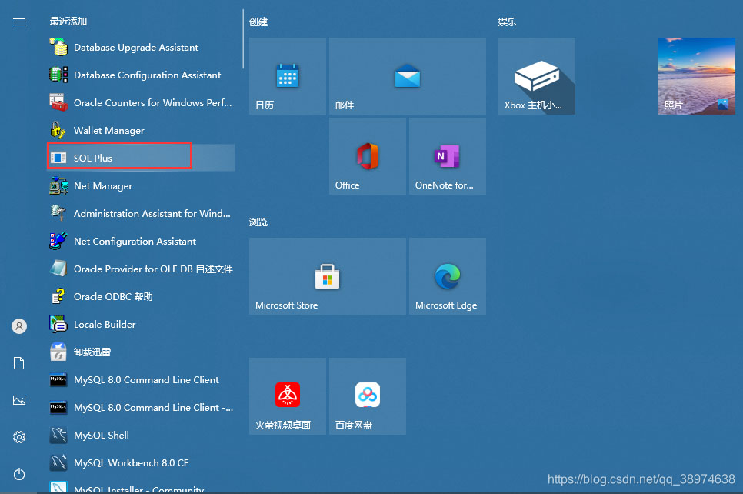Select the Wallet Manager label
This screenshot has height=494, width=743.
click(x=109, y=130)
